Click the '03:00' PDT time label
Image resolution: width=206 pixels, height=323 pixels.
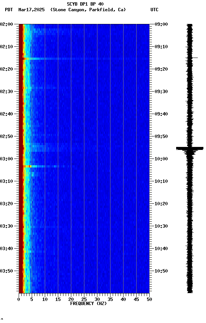[7, 159]
